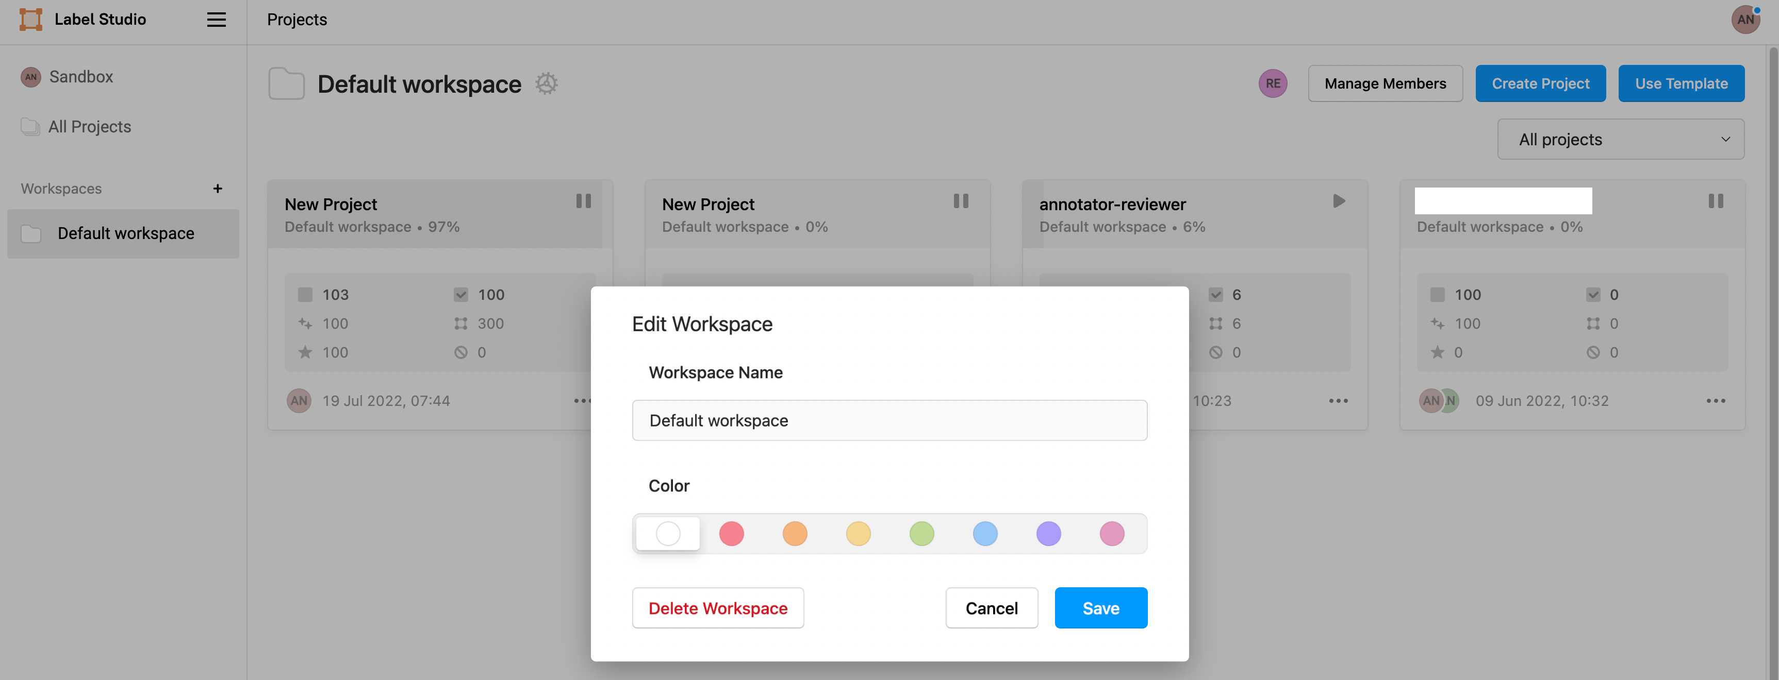Open the AN user avatar menu
This screenshot has height=680, width=1779.
(1744, 19)
